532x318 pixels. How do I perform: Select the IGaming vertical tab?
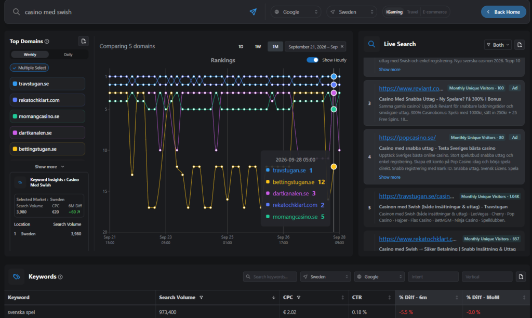point(394,12)
